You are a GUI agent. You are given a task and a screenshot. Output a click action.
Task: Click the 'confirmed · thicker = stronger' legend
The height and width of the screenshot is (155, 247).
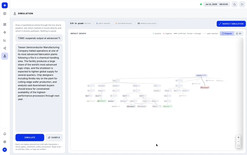pos(187,33)
